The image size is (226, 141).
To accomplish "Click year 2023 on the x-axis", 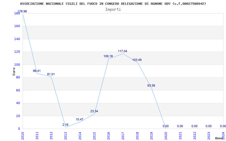I will pos(209,135).
